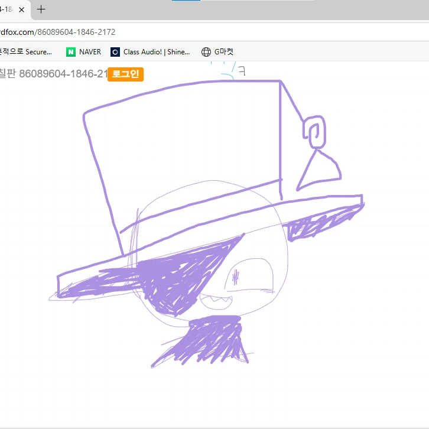Open the NAVER bookmark label

click(90, 52)
